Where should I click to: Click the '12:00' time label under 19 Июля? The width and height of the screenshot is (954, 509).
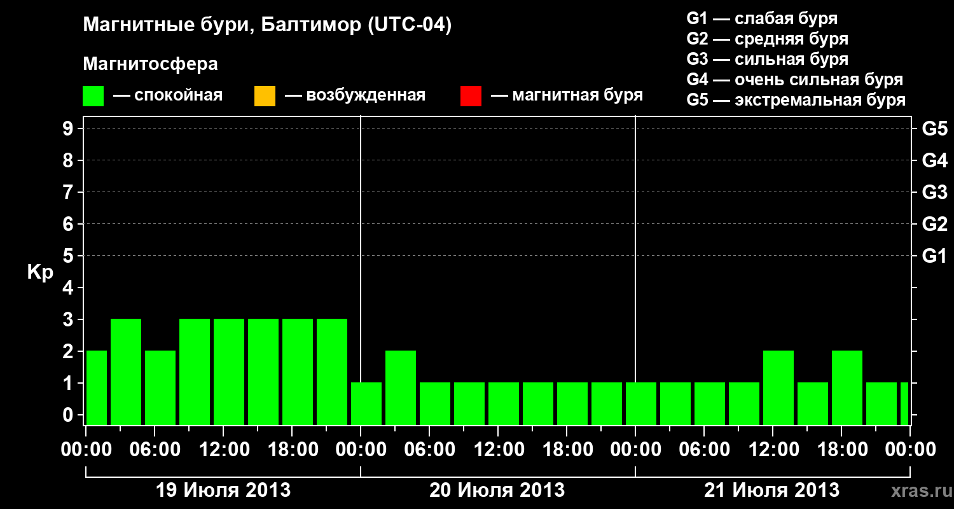click(x=223, y=450)
